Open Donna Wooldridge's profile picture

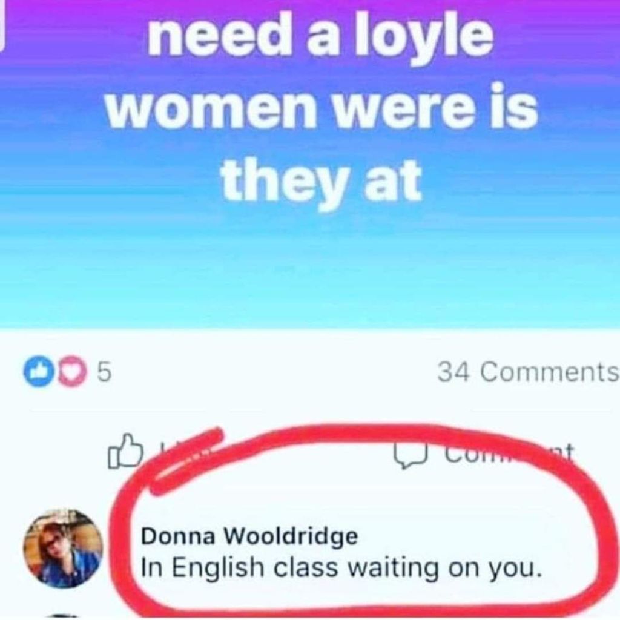point(63,548)
